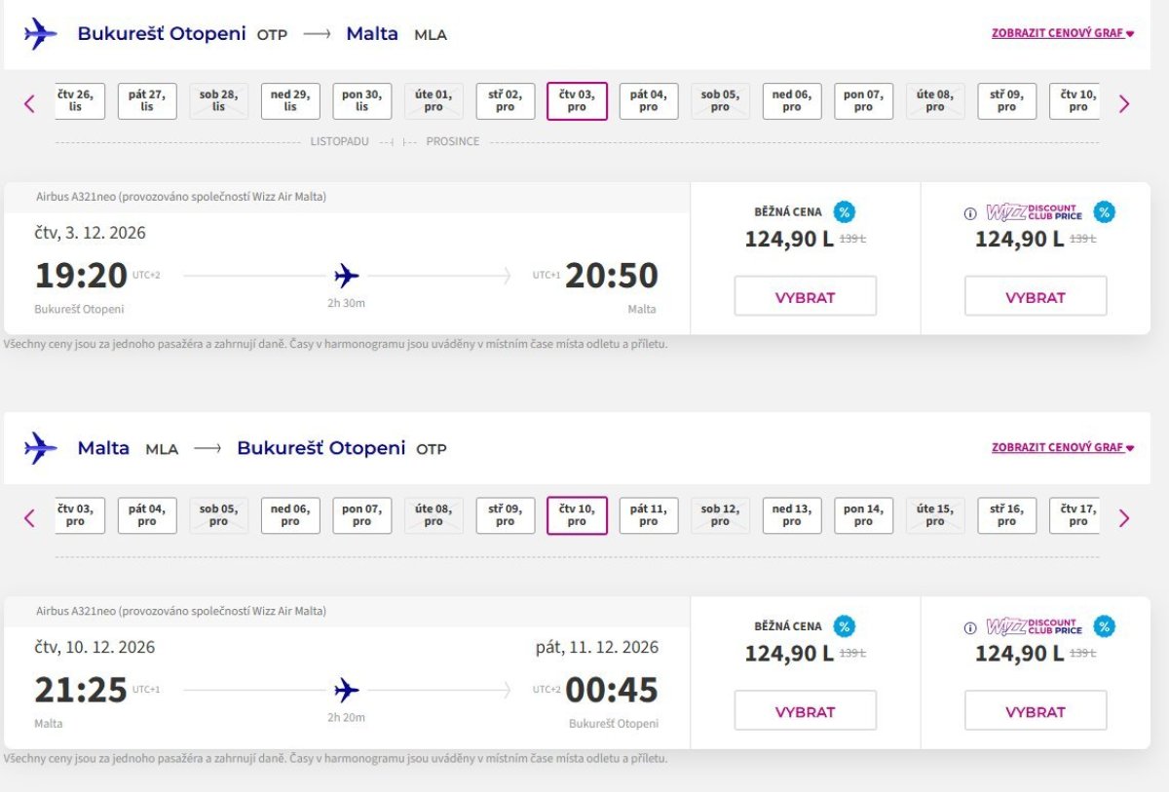
Task: Click next dates arrow for Malta return flight
Action: (1124, 518)
